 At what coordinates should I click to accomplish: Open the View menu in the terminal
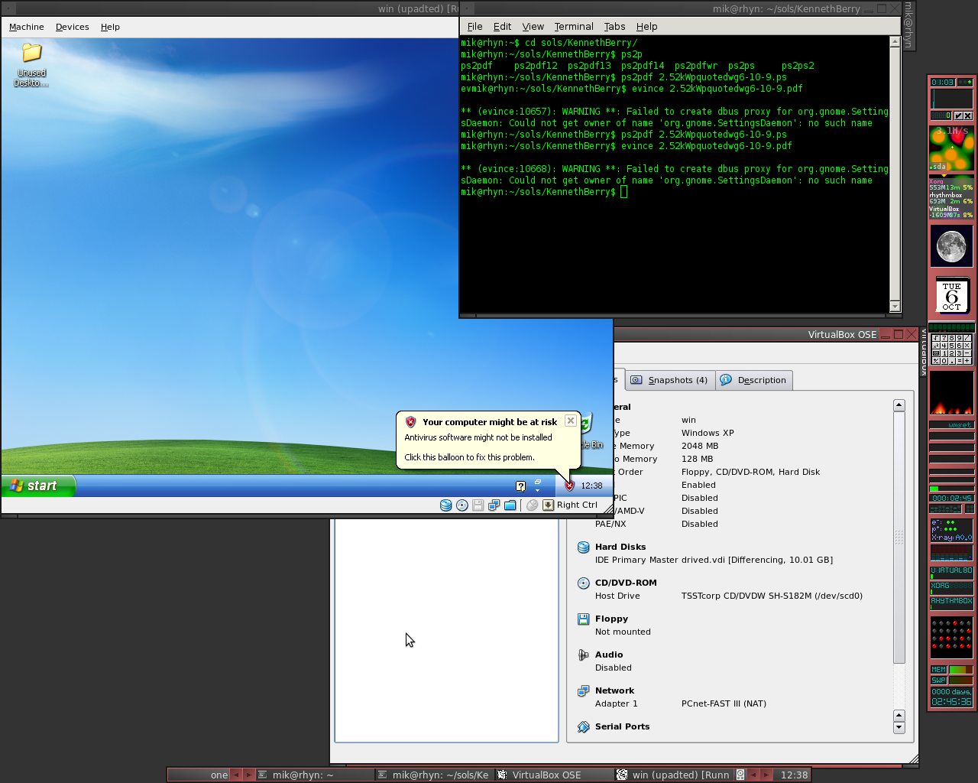click(533, 26)
